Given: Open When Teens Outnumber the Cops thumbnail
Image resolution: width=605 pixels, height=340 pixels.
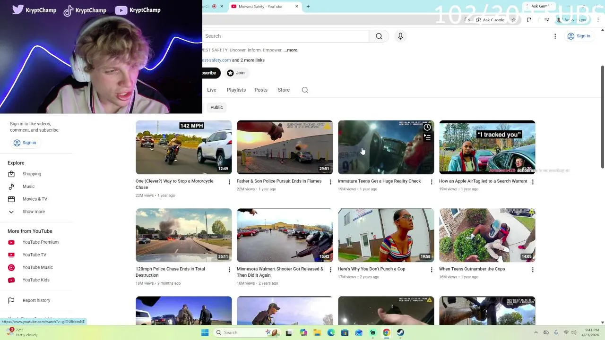Looking at the screenshot, I should (x=487, y=235).
